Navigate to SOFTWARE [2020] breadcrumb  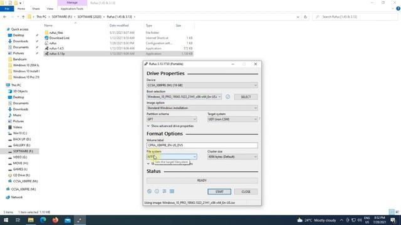point(90,17)
